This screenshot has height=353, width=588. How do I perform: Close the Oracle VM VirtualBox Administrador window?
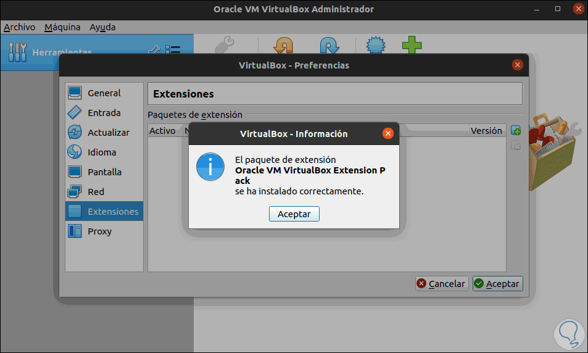tap(579, 9)
